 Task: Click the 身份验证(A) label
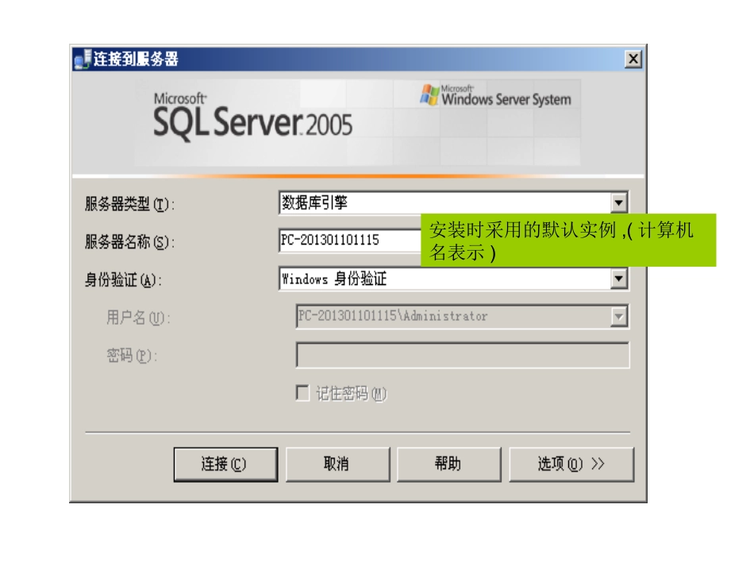[x=123, y=280]
